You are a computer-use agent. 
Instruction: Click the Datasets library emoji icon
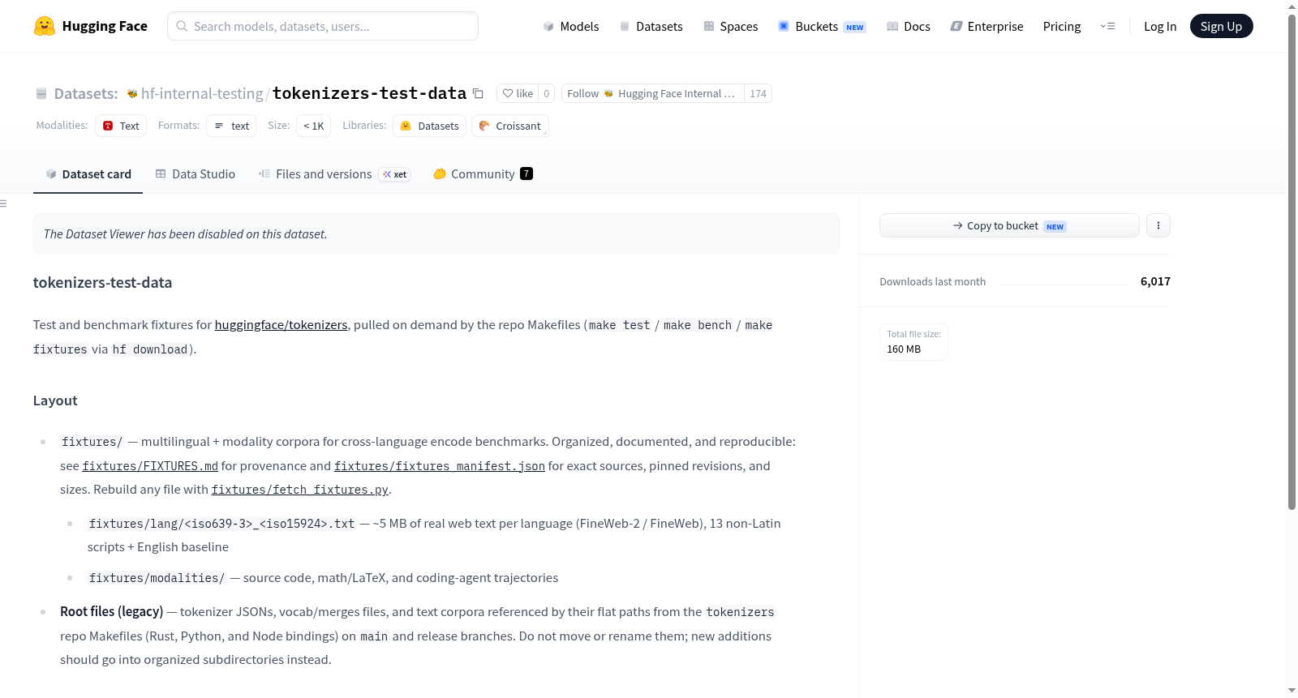(406, 126)
